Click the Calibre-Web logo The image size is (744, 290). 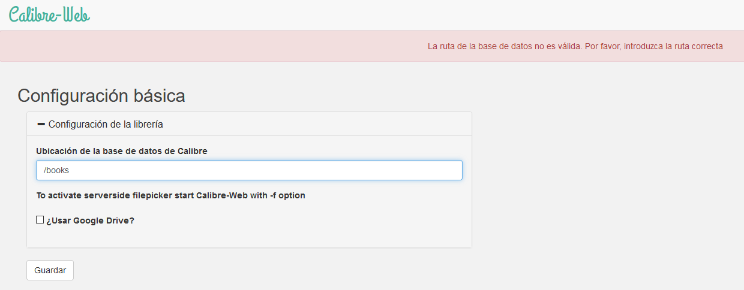point(49,15)
